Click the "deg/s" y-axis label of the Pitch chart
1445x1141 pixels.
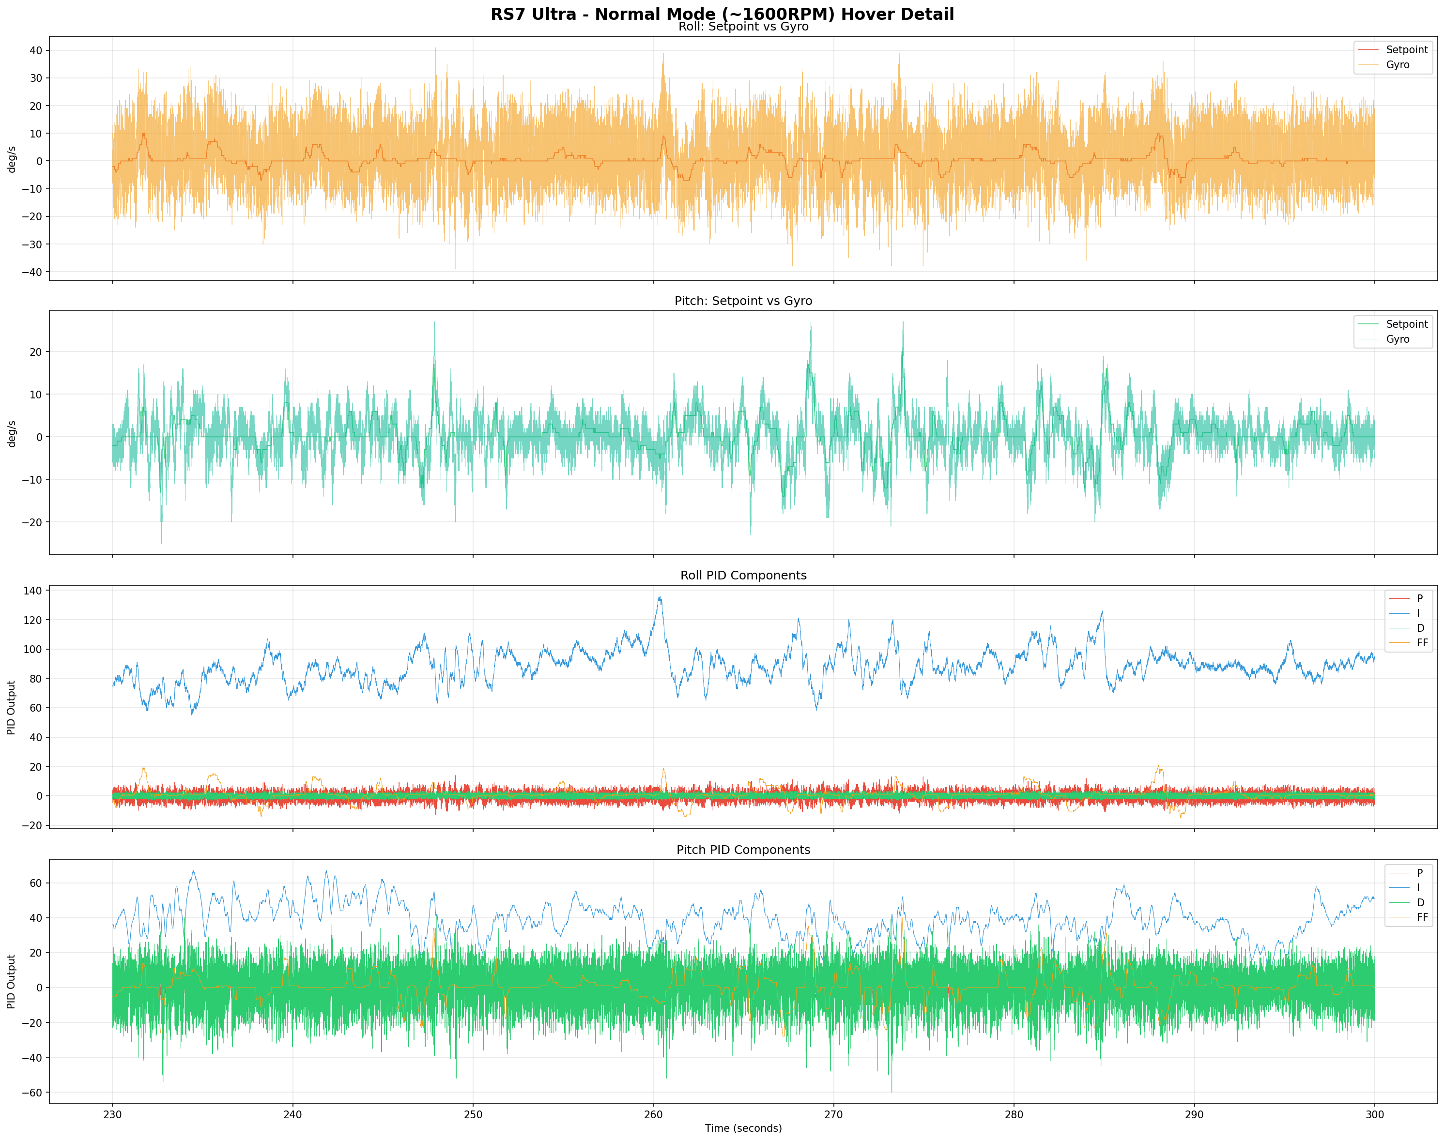point(11,434)
